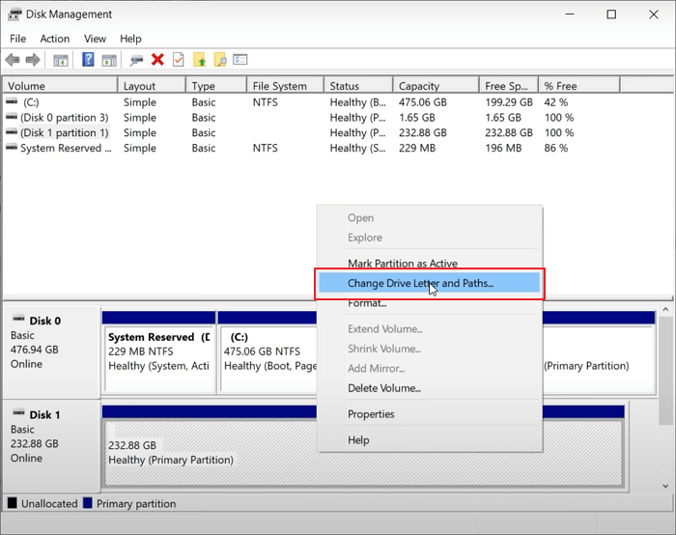Click the folder with green arrow icon
The width and height of the screenshot is (676, 535).
(200, 60)
